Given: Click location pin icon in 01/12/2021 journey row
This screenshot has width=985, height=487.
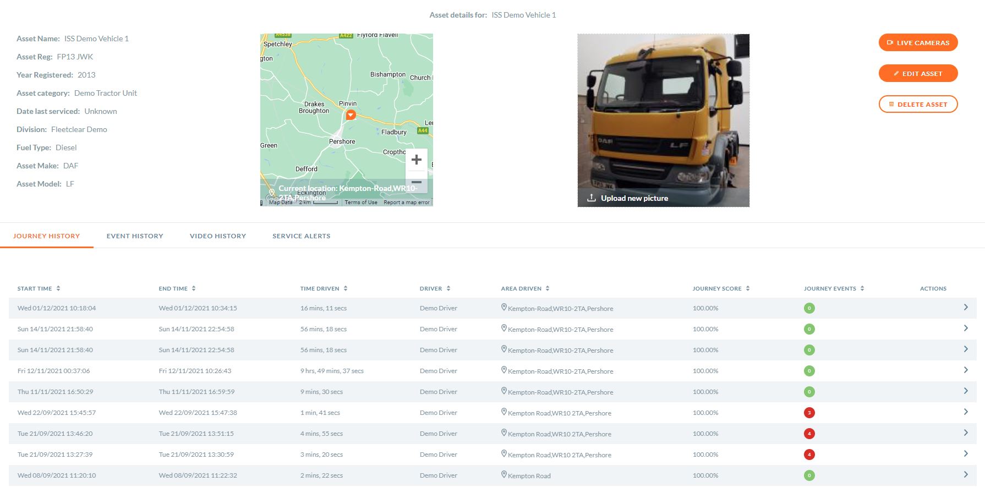Looking at the screenshot, I should click(504, 307).
